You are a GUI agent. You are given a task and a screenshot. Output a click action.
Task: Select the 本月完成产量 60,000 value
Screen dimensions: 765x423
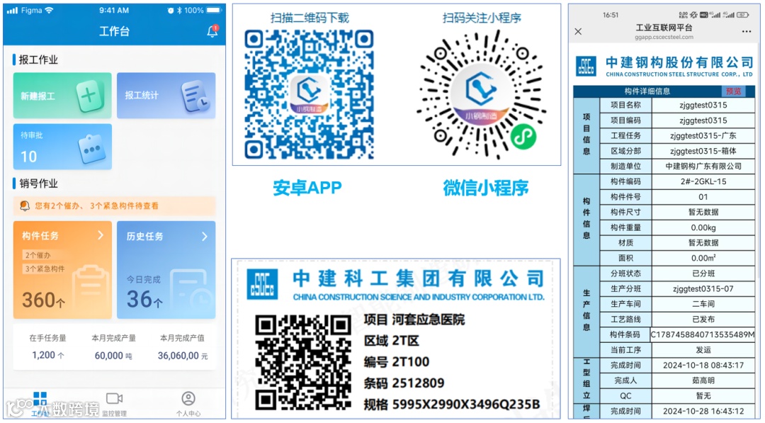click(113, 356)
